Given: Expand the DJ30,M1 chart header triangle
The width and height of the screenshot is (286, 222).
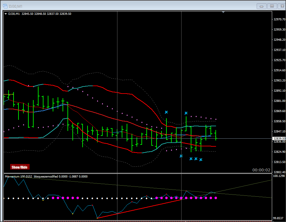Looking at the screenshot, I should coord(6,14).
